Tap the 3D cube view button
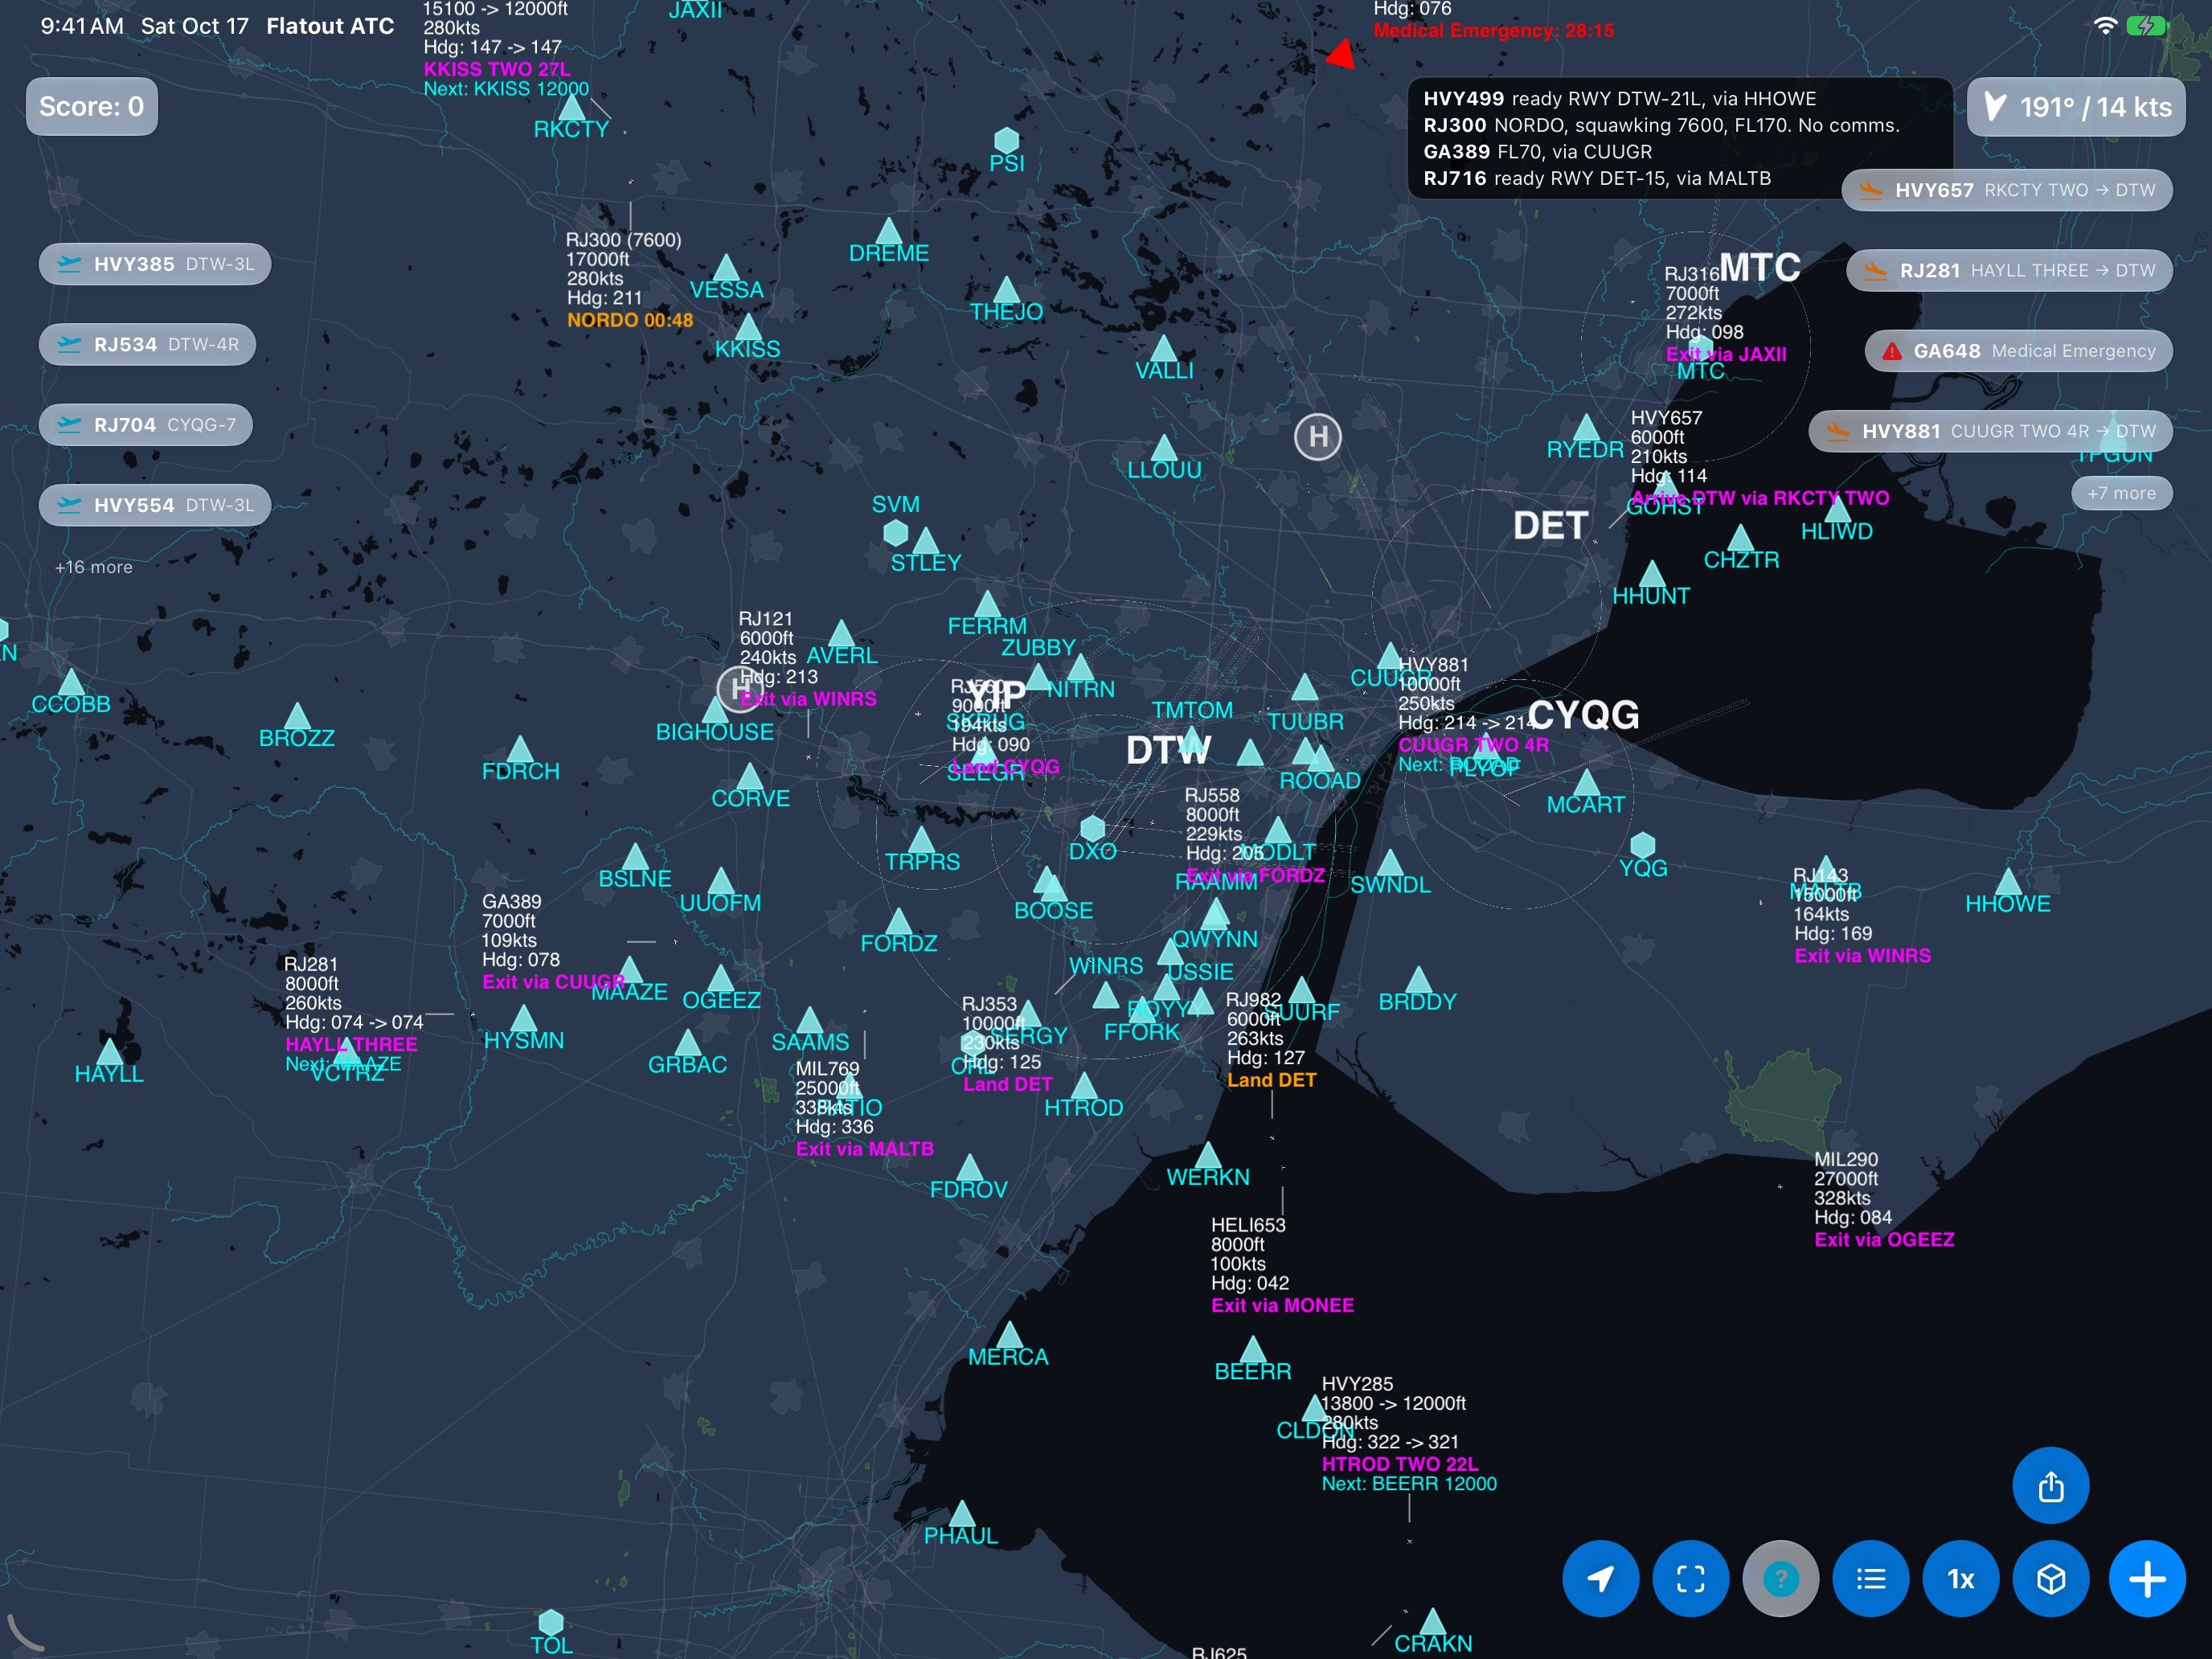 [x=2051, y=1579]
